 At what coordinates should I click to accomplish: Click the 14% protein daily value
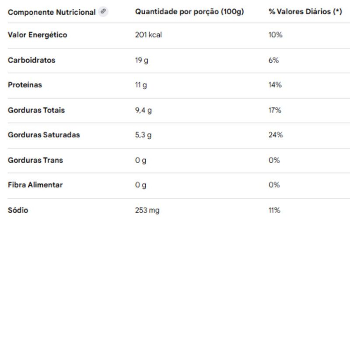[275, 85]
